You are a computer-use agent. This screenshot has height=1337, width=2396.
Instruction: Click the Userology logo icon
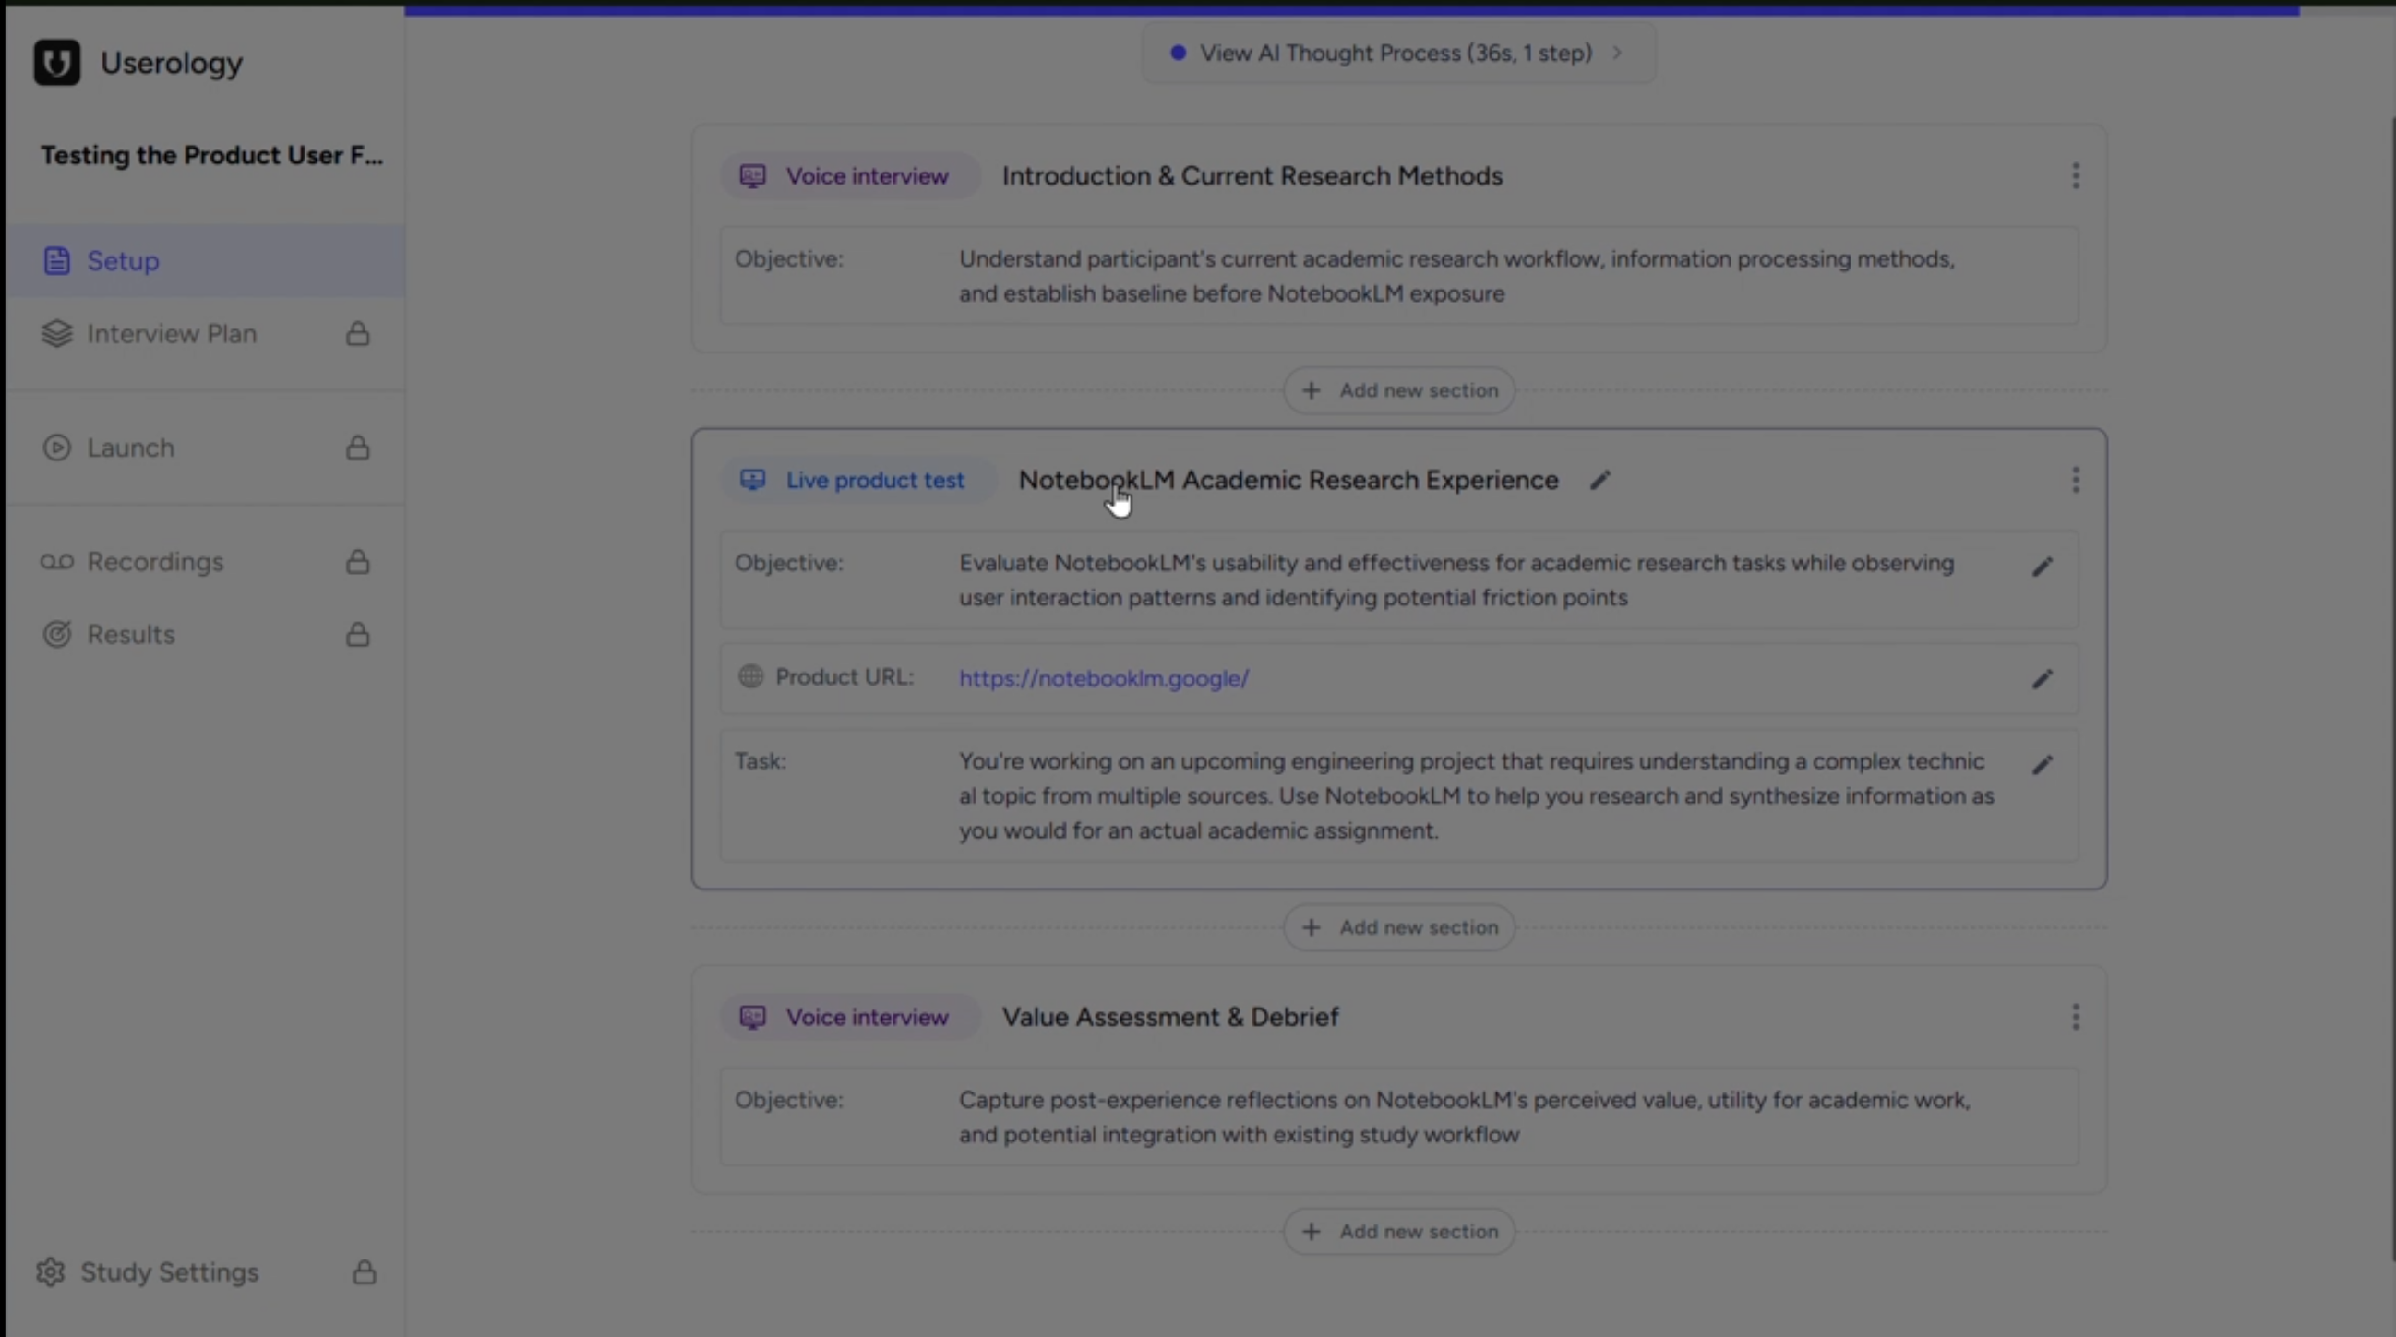[x=55, y=62]
